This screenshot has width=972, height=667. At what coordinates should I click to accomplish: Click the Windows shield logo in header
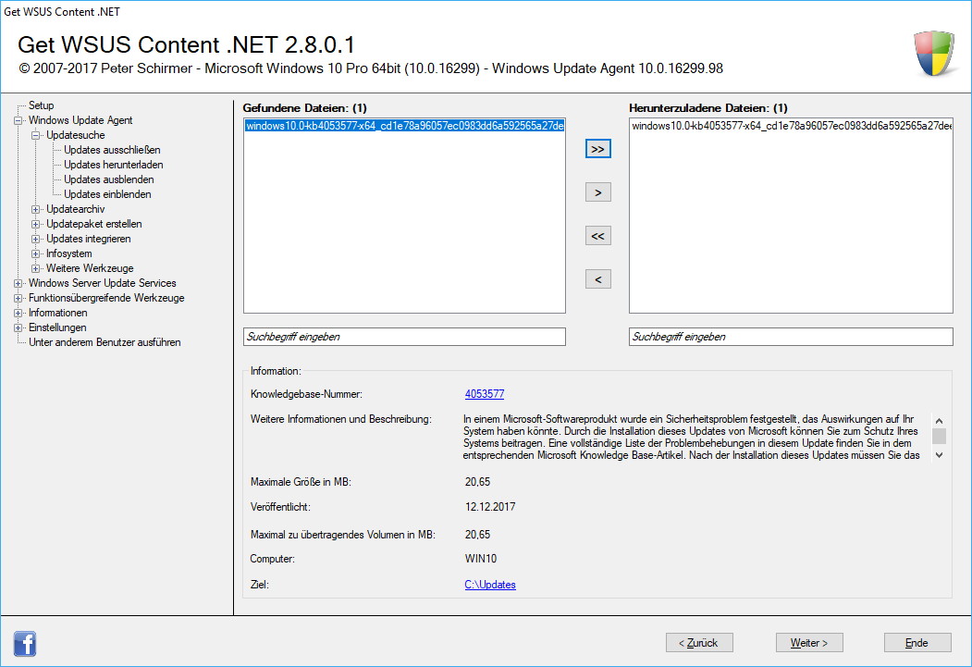[933, 54]
